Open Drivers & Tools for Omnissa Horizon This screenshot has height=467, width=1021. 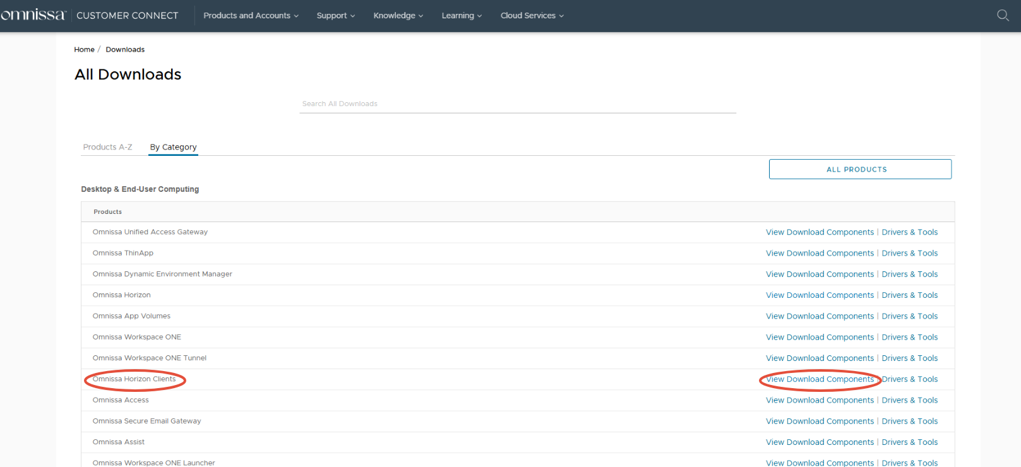pyautogui.click(x=909, y=295)
